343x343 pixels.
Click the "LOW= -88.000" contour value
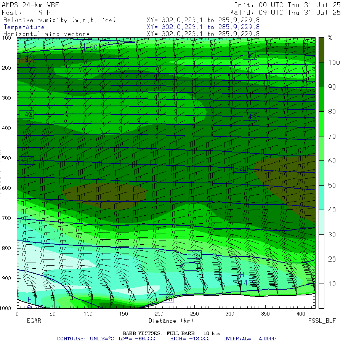(137, 339)
